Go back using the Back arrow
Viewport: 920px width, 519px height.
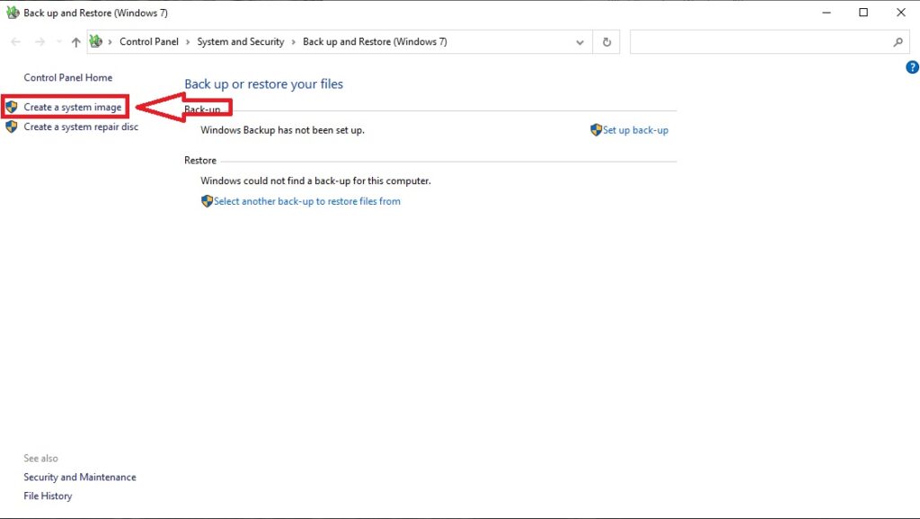click(x=16, y=42)
